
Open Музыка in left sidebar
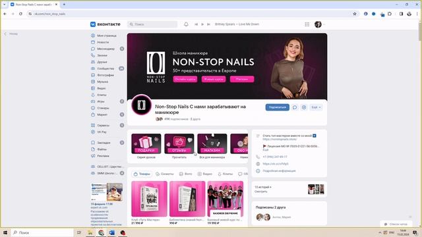tap(103, 82)
